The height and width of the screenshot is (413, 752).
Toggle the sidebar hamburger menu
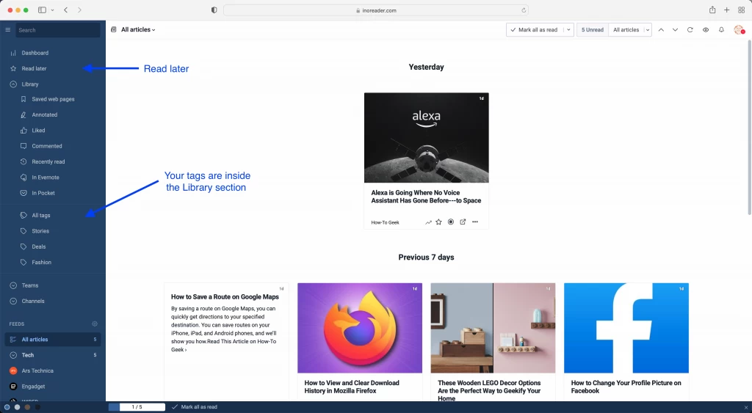(x=7, y=29)
